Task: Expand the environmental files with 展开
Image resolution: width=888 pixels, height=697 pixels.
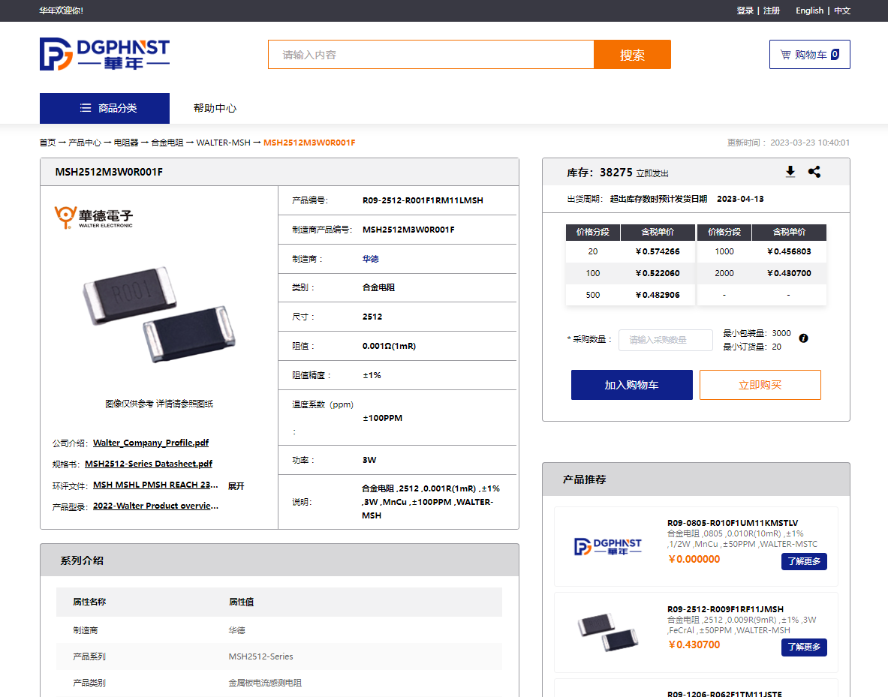Action: pyautogui.click(x=236, y=486)
